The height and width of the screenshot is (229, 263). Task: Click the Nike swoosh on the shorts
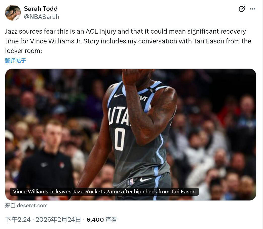click(145, 180)
